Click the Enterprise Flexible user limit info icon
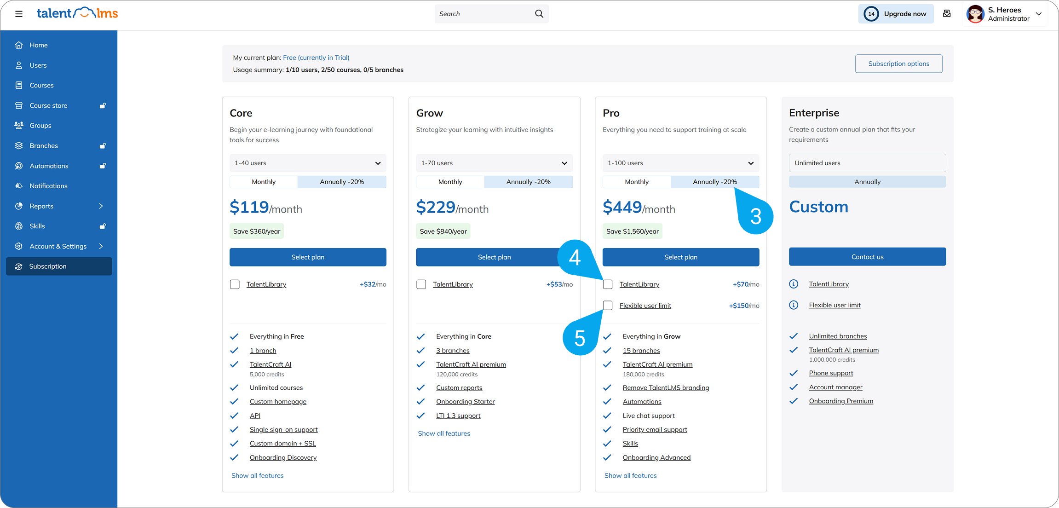 pos(794,305)
